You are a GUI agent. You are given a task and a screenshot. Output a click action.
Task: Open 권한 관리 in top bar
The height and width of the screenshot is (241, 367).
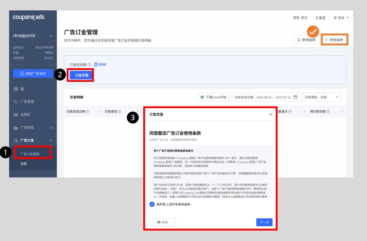pos(300,18)
